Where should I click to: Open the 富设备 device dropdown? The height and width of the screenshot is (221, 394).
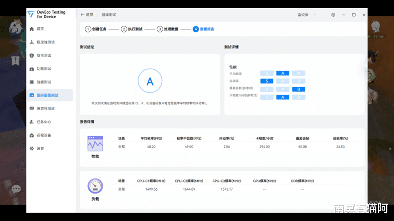click(307, 15)
